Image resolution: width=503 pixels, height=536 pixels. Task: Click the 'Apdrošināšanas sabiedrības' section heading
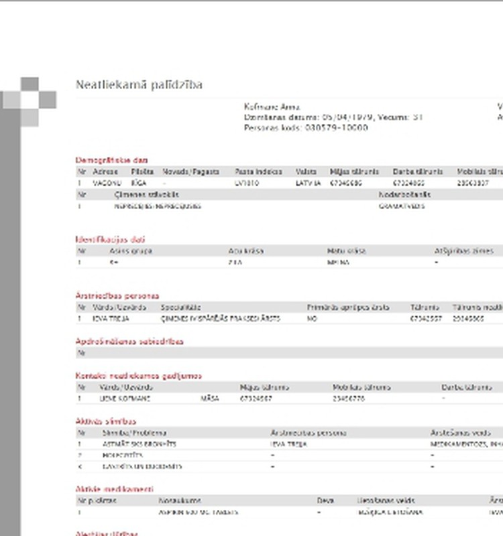click(129, 342)
